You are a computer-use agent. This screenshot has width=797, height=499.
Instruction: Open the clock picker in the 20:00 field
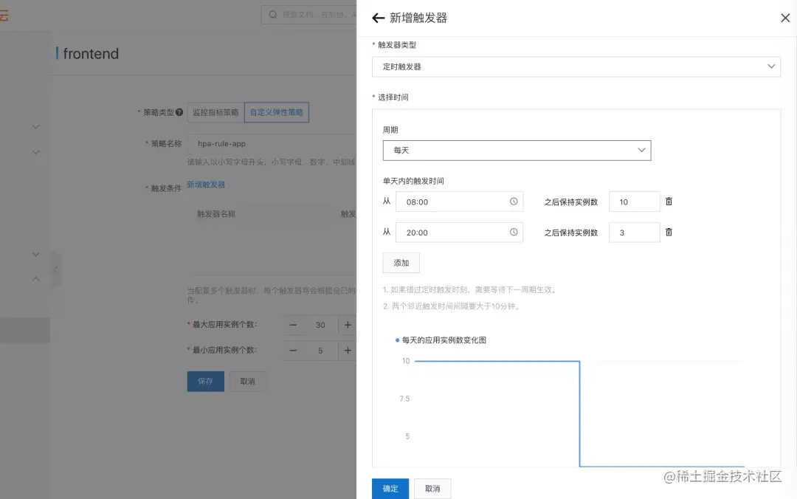pos(514,232)
